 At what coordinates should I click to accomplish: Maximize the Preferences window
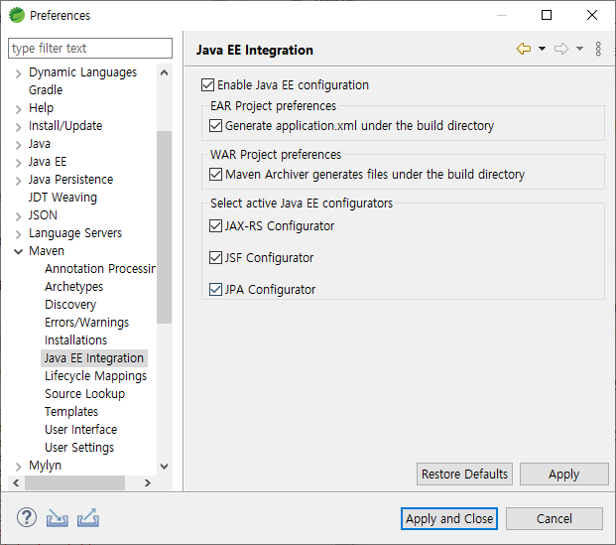547,15
